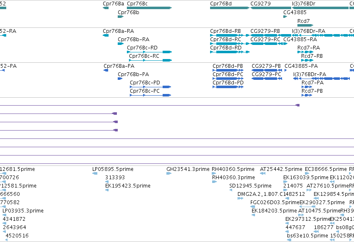
Task: Select EST EC38666.5prime
Action: coord(326,169)
